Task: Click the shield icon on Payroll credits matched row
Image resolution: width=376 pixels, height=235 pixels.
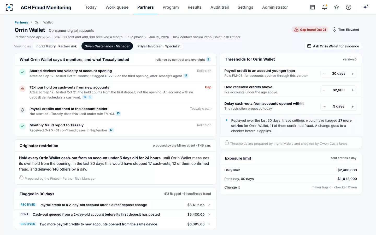Action: click(x=22, y=110)
